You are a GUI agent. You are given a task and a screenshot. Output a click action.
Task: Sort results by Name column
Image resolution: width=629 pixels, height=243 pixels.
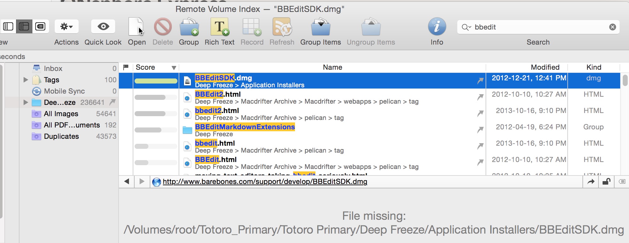point(332,67)
